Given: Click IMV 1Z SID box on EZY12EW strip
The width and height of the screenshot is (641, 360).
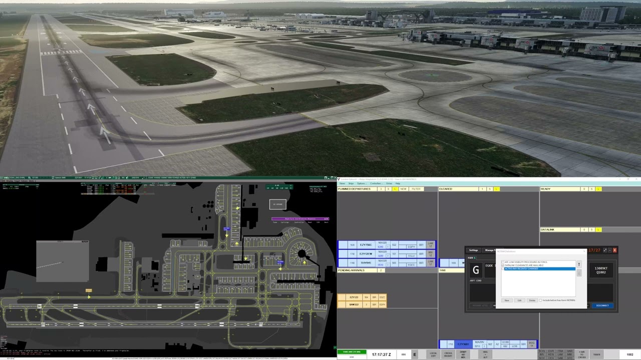Looking at the screenshot, I should pos(431,254).
